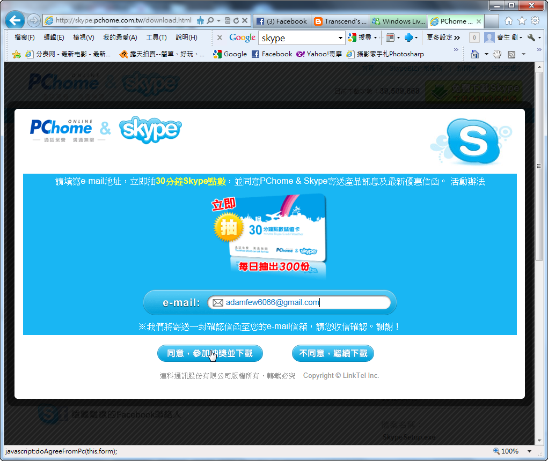Open the 檢視(V) menu
Image resolution: width=548 pixels, height=461 pixels.
click(x=84, y=38)
